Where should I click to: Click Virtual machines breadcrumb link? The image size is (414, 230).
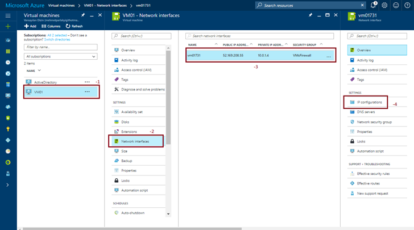pyautogui.click(x=61, y=5)
